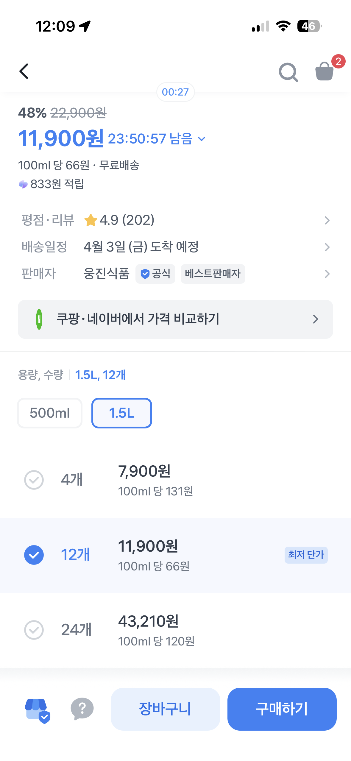This screenshot has width=351, height=761.
Task: Tap the 공식 verified shield badge
Action: tap(155, 274)
